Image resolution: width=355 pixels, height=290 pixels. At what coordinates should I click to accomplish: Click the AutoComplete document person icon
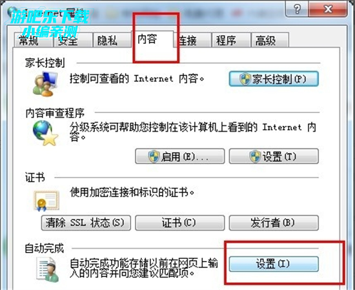(48, 269)
